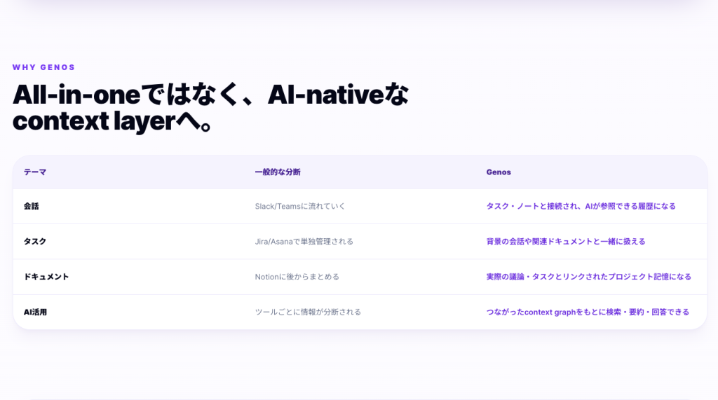Click the テーマ column header
Viewport: 718px width, 400px height.
35,172
